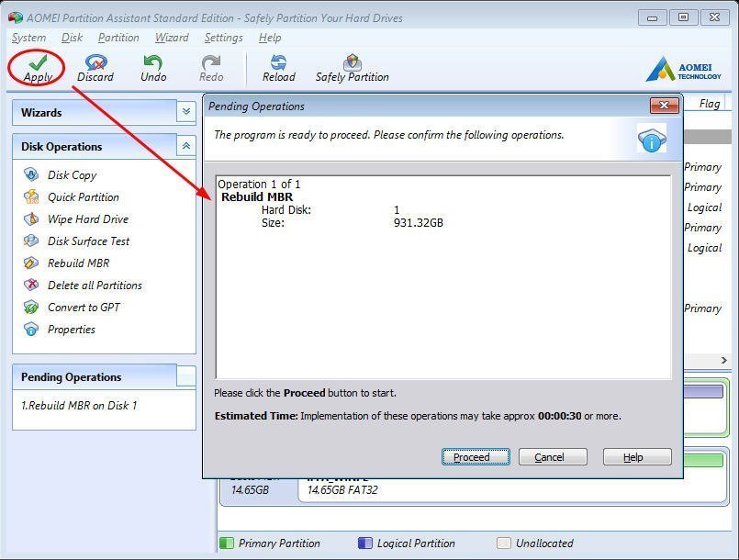The image size is (739, 560).
Task: Click the Discard toolbar icon
Action: coord(95,62)
